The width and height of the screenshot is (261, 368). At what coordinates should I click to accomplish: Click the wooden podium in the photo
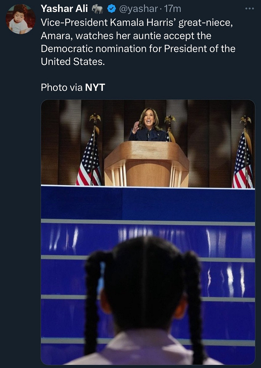click(146, 164)
